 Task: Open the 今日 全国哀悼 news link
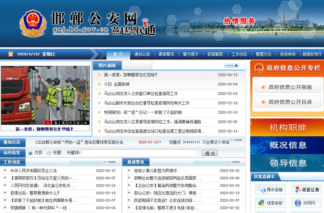pyautogui.click(x=117, y=84)
